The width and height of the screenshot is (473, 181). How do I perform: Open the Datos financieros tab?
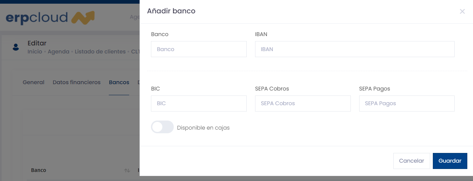(77, 82)
